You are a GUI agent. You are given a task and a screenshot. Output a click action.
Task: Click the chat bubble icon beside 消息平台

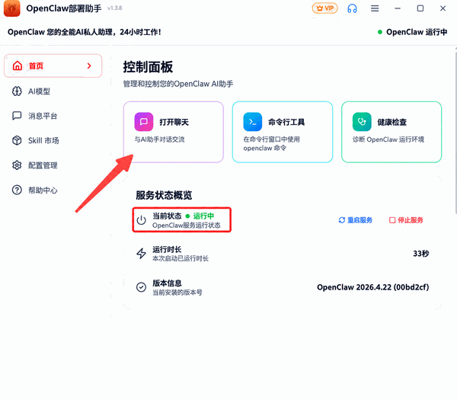click(17, 116)
